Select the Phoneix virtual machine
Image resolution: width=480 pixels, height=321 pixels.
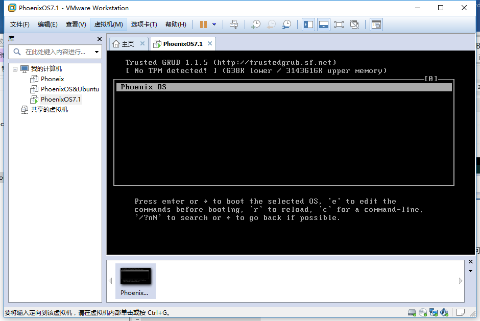53,79
